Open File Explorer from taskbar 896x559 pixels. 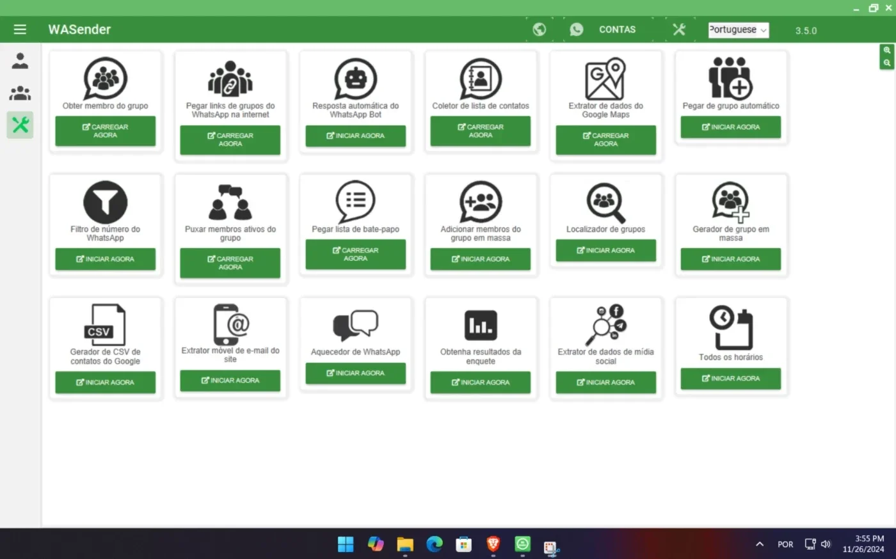coord(404,544)
